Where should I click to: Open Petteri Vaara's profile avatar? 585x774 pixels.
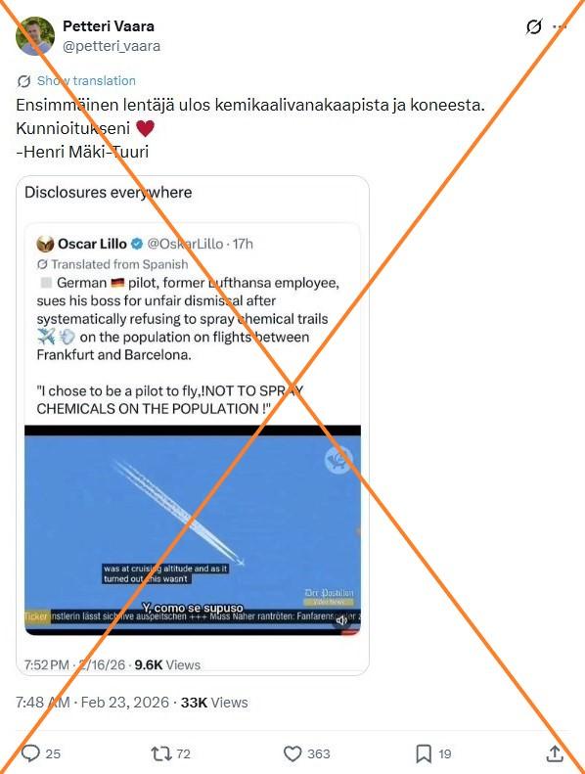[x=35, y=35]
